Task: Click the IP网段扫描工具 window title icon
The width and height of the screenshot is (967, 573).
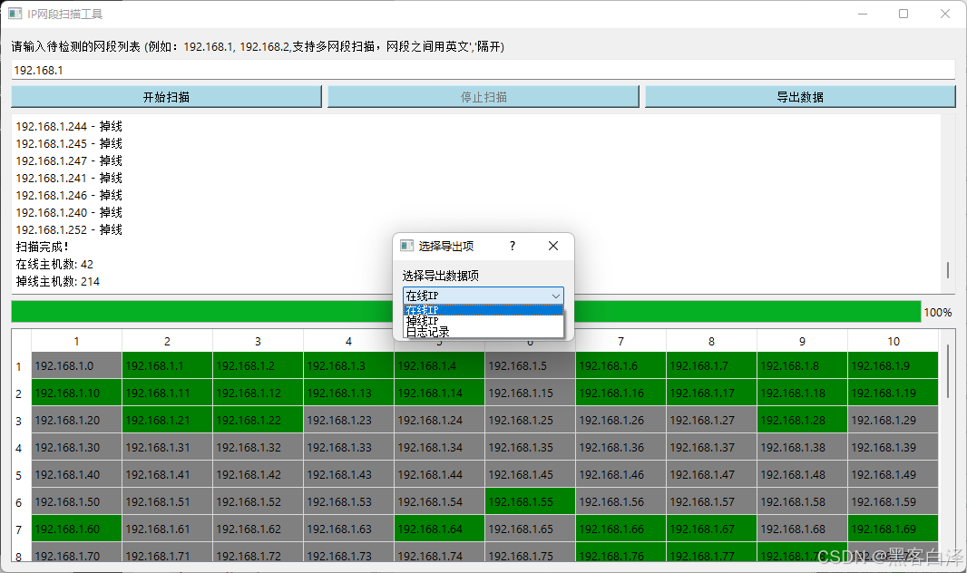Action: (15, 14)
